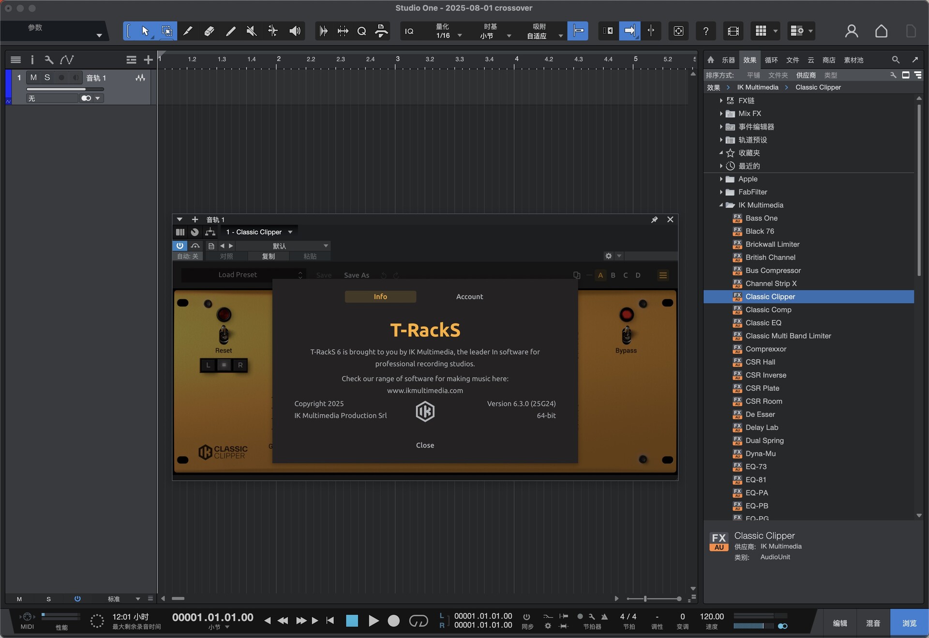Image resolution: width=929 pixels, height=638 pixels.
Task: Pin the Classic Clipper plugin window
Action: 654,220
